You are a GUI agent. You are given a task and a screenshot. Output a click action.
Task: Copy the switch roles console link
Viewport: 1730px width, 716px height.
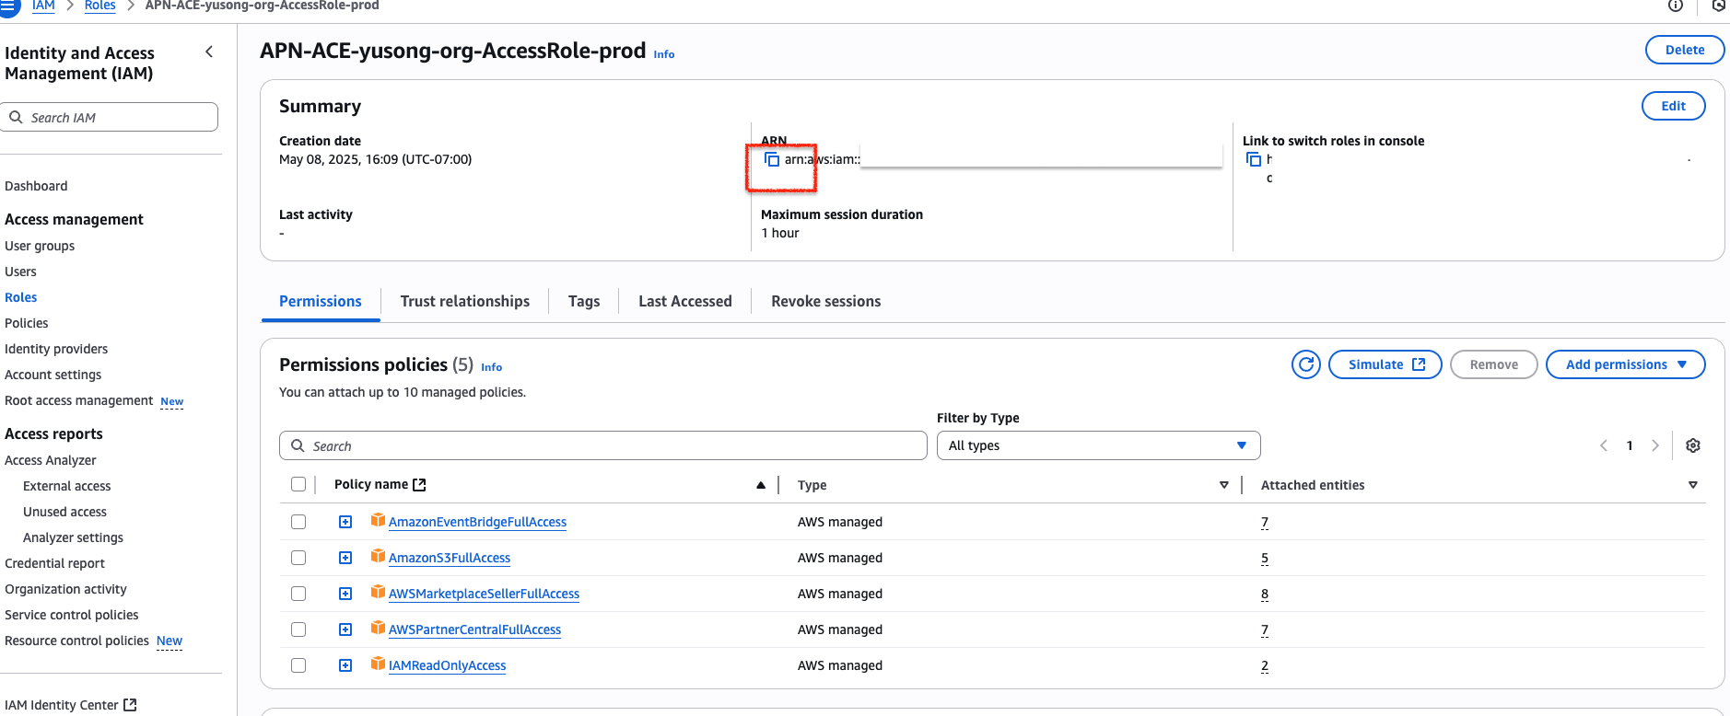1253,159
